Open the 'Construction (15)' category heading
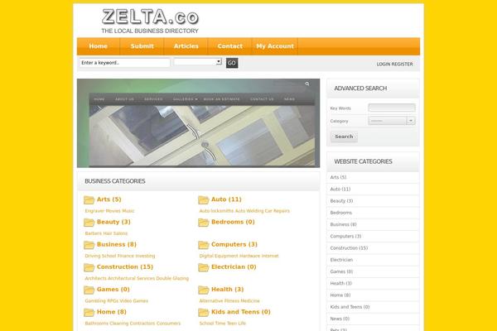The height and width of the screenshot is (331, 497). [125, 267]
